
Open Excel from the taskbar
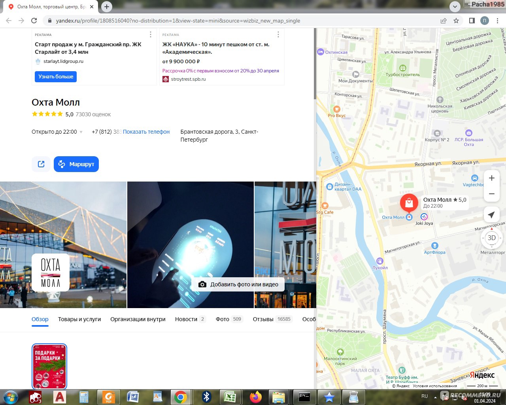click(x=230, y=397)
